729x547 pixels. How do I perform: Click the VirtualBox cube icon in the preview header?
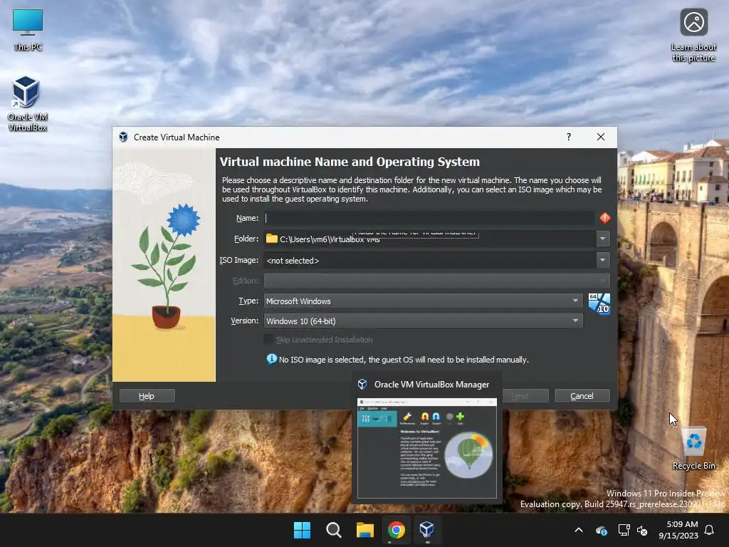click(x=362, y=384)
